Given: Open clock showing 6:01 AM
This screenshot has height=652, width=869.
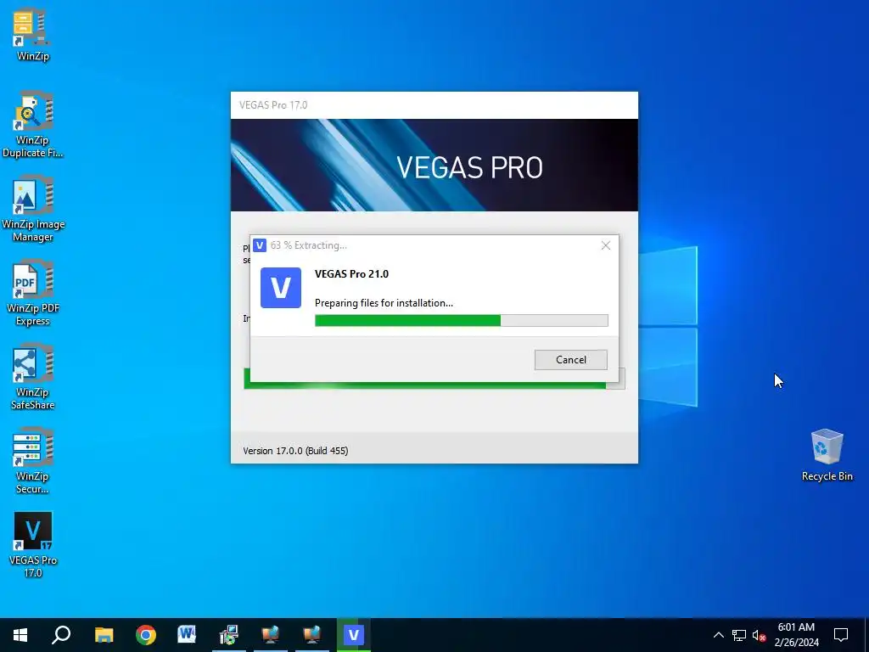Looking at the screenshot, I should click(x=796, y=635).
